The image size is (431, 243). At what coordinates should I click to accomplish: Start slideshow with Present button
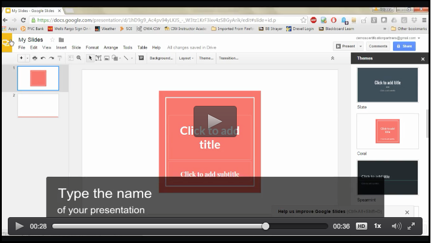point(346,46)
